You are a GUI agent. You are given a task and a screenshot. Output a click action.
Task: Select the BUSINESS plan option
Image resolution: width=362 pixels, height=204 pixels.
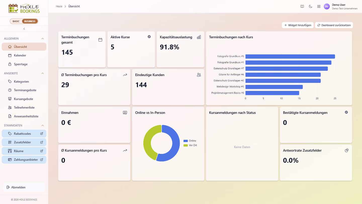pos(30,21)
